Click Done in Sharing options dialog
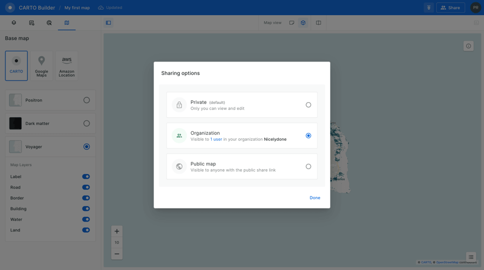The width and height of the screenshot is (484, 270). tap(315, 198)
